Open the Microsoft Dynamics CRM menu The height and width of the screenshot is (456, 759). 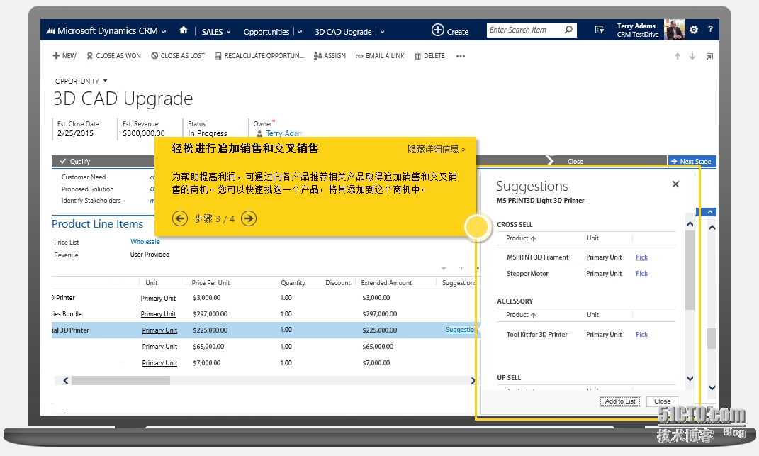click(106, 31)
